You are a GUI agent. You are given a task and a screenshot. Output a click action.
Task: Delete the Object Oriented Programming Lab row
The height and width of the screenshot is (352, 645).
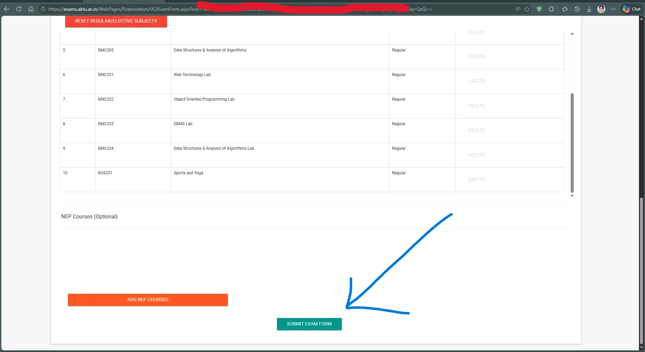pos(477,106)
